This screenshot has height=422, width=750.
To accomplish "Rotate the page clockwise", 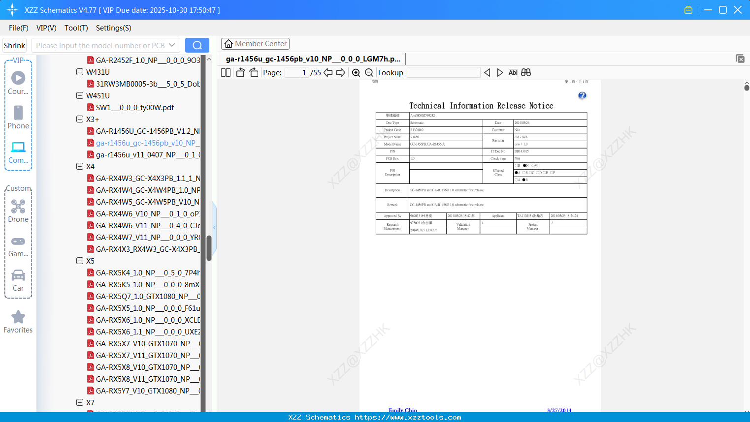I will (254, 73).
